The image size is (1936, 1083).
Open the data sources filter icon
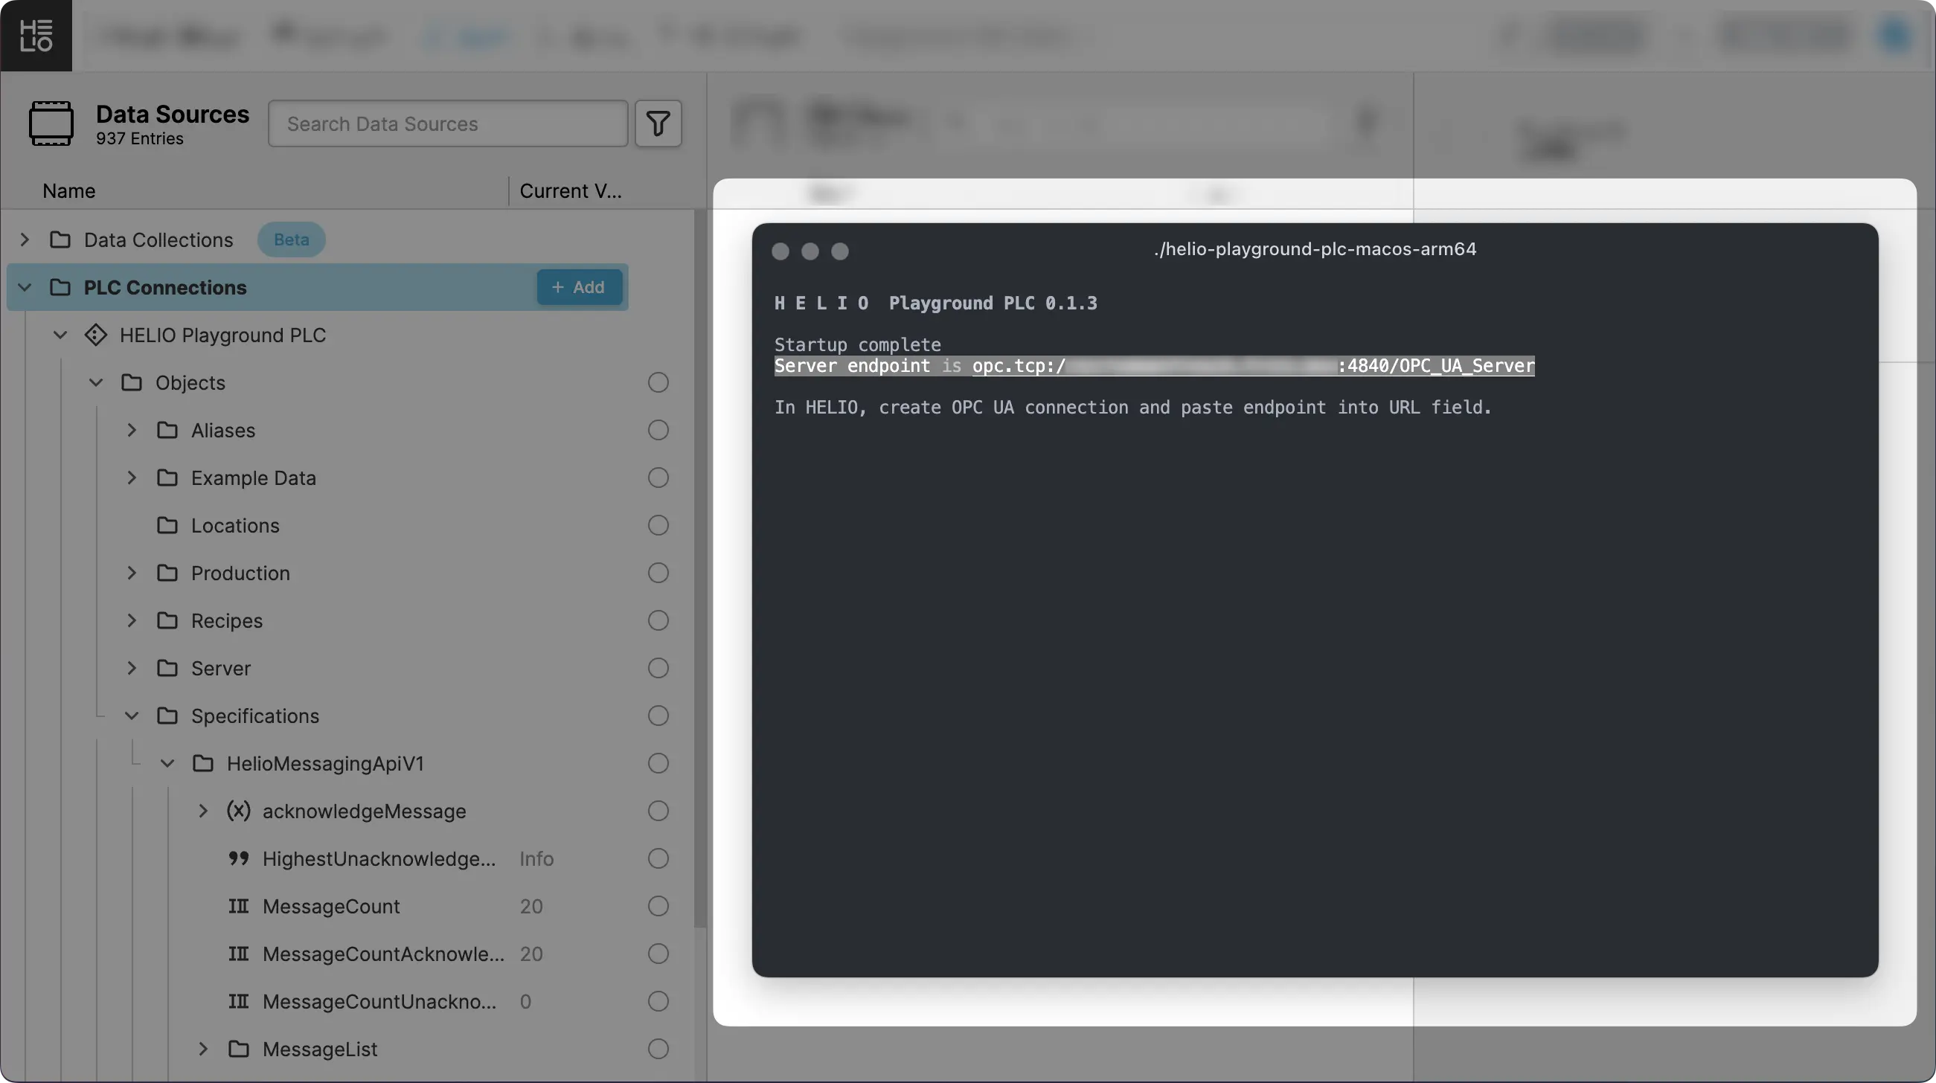pyautogui.click(x=658, y=123)
